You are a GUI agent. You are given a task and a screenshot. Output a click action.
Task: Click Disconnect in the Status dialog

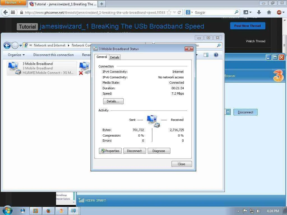click(135, 151)
